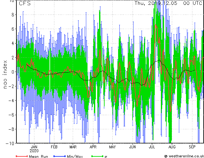Screen dimensions: 204x158
Task: Click the 8 value on y-axis
Action: tap(13, 15)
